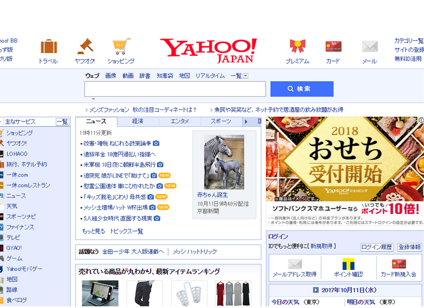Click the メールアドレス取得 envelope icon
Screen dimensions: 424x308
click(x=295, y=264)
